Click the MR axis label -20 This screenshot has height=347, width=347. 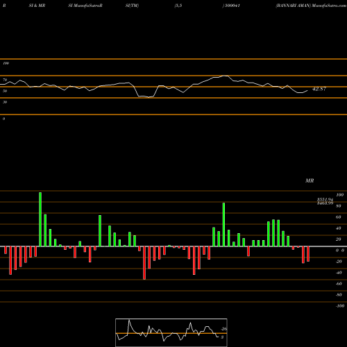click(339, 262)
